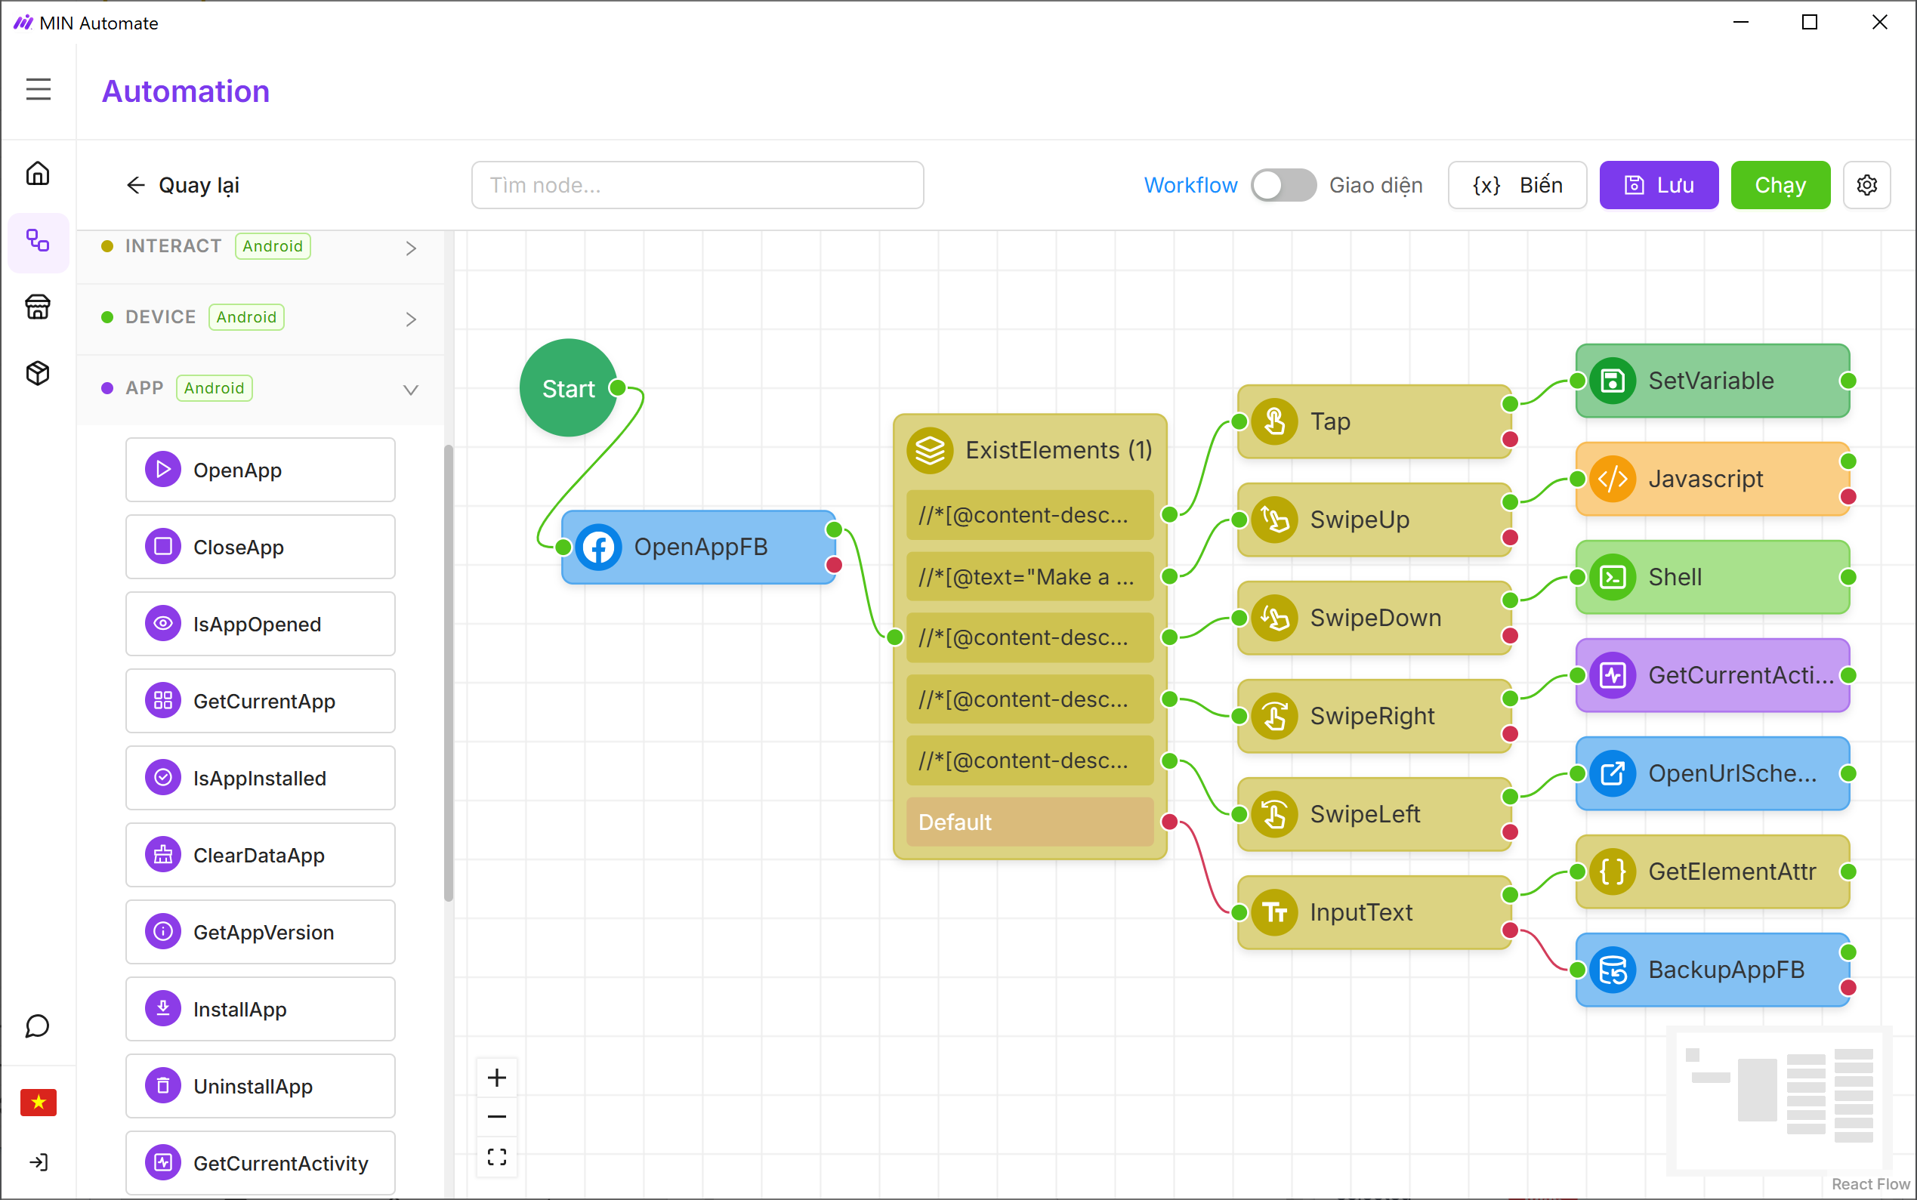This screenshot has width=1917, height=1200.
Task: Toggle Workflow to Giao diện switch
Action: tap(1283, 185)
